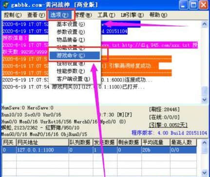Click the 队列数据 column header
210x177 pixels.
pyautogui.click(x=81, y=142)
